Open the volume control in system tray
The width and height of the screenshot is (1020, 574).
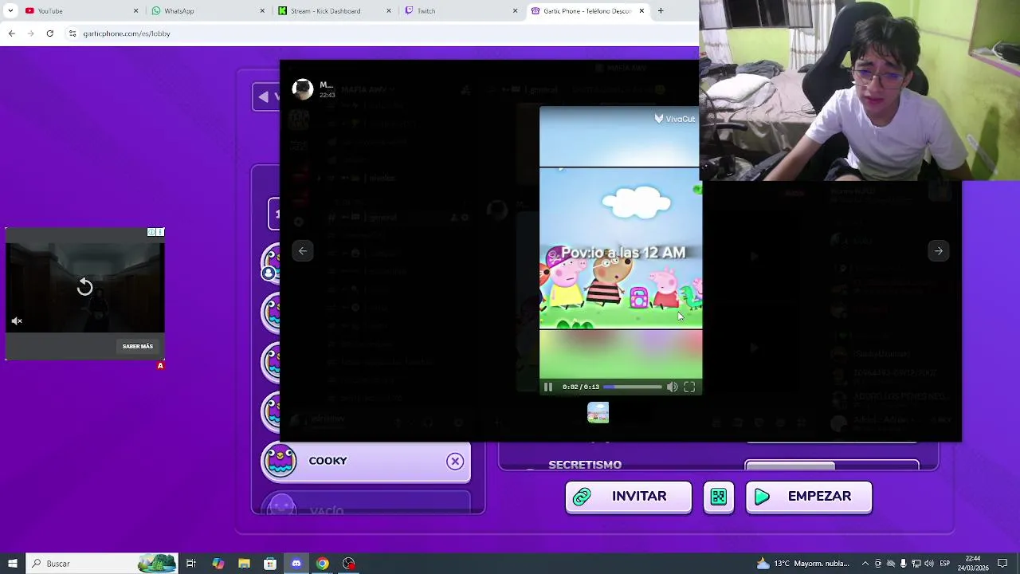929,564
